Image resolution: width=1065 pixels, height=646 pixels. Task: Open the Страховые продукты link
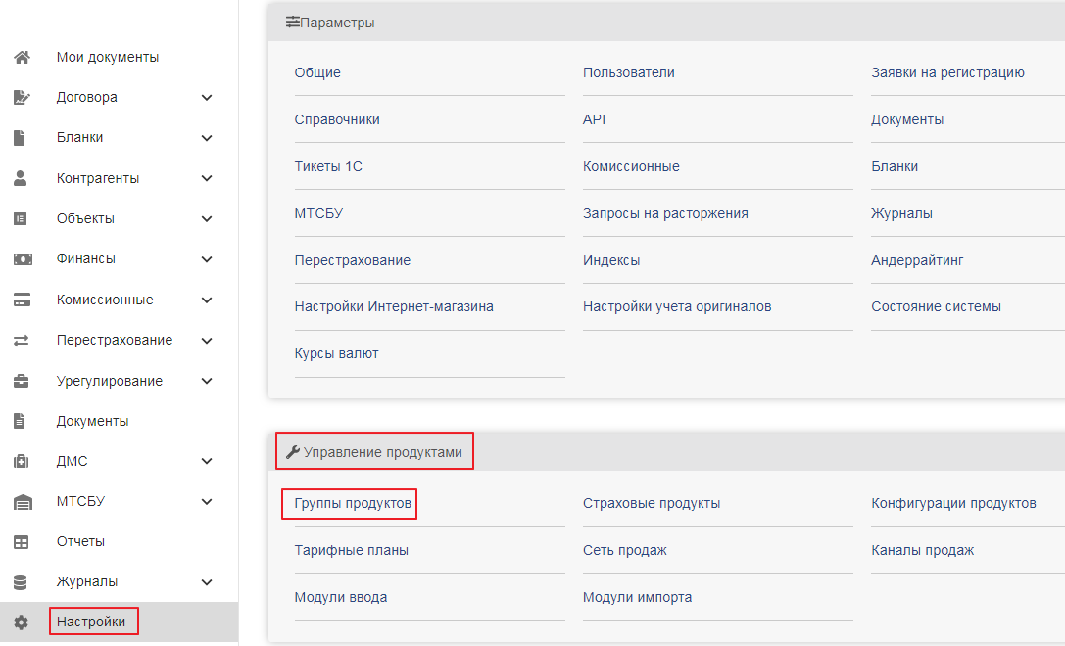point(652,503)
